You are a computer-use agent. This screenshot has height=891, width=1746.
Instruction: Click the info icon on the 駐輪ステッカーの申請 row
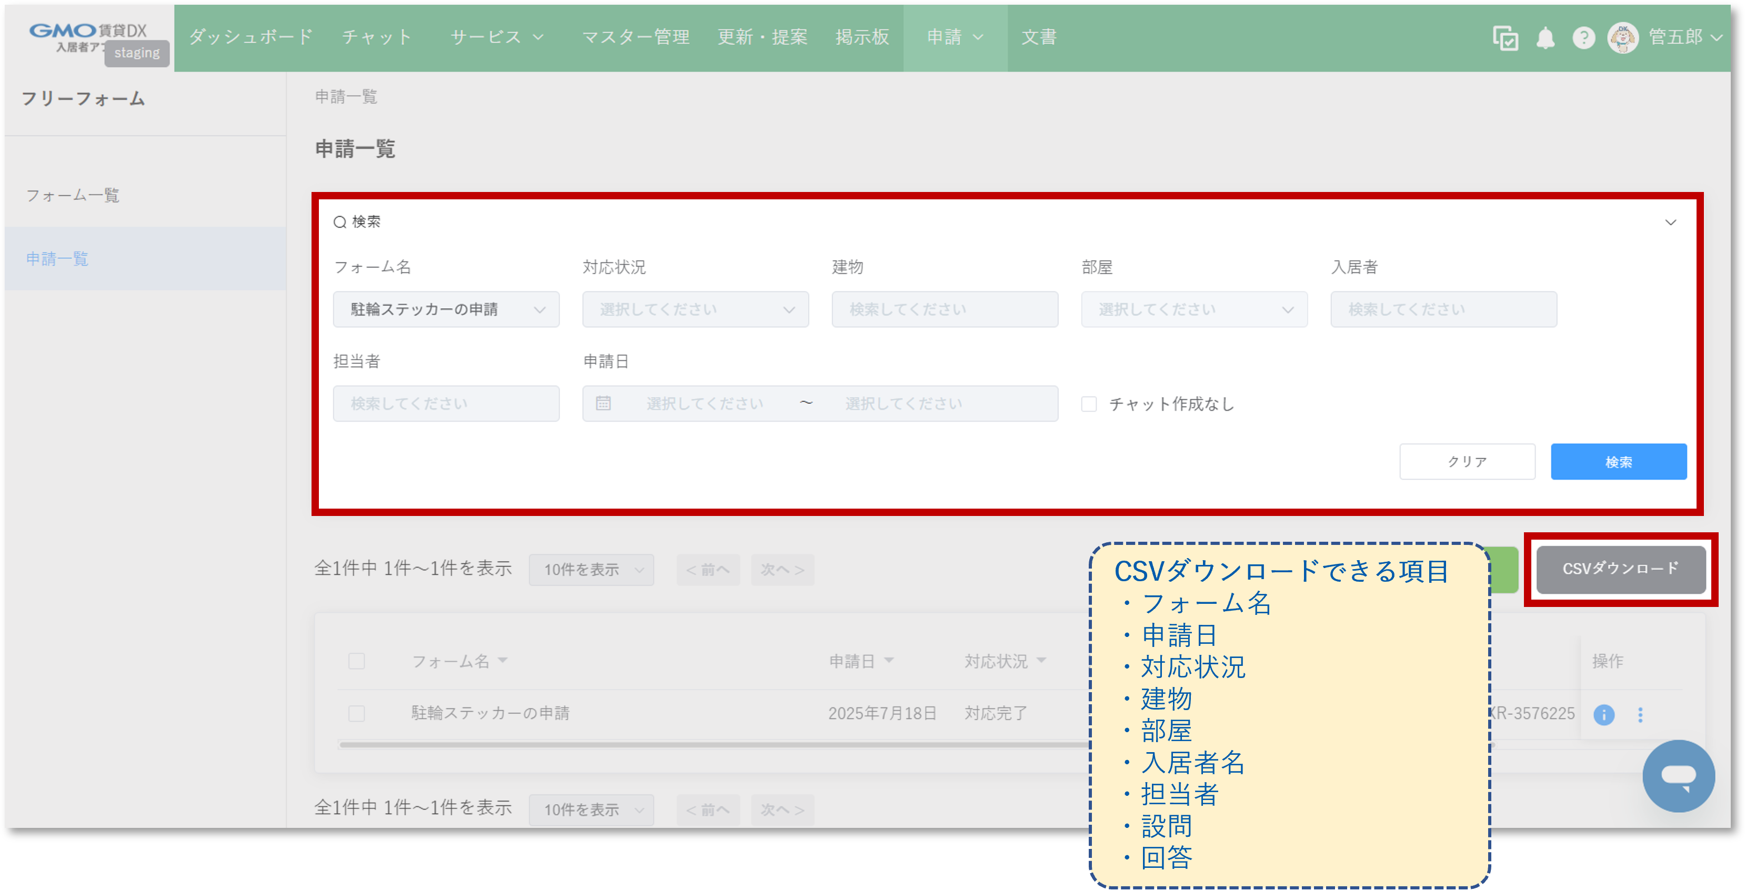tap(1604, 715)
